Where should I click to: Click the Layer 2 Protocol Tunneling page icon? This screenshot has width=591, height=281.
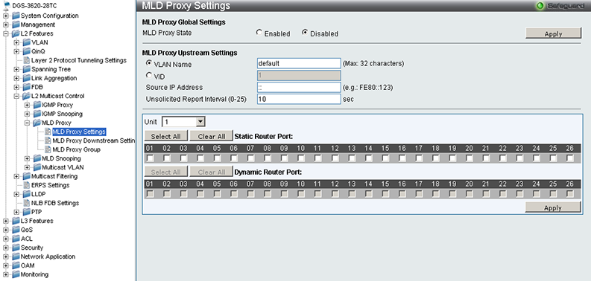tap(26, 60)
